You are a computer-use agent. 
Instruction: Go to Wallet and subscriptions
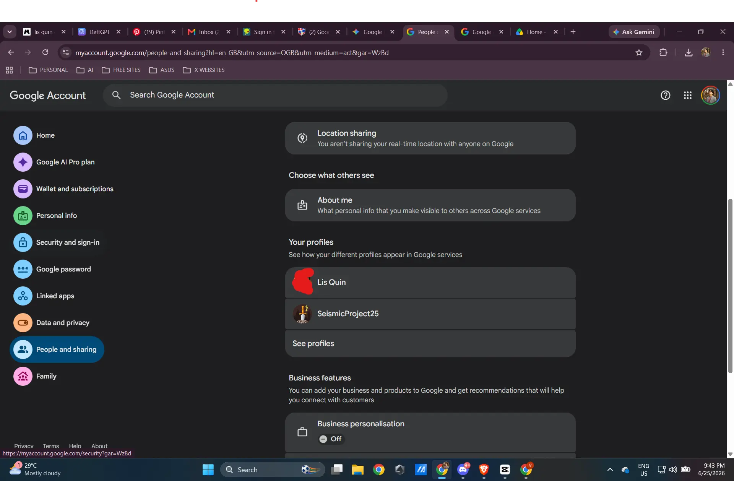[x=64, y=189]
